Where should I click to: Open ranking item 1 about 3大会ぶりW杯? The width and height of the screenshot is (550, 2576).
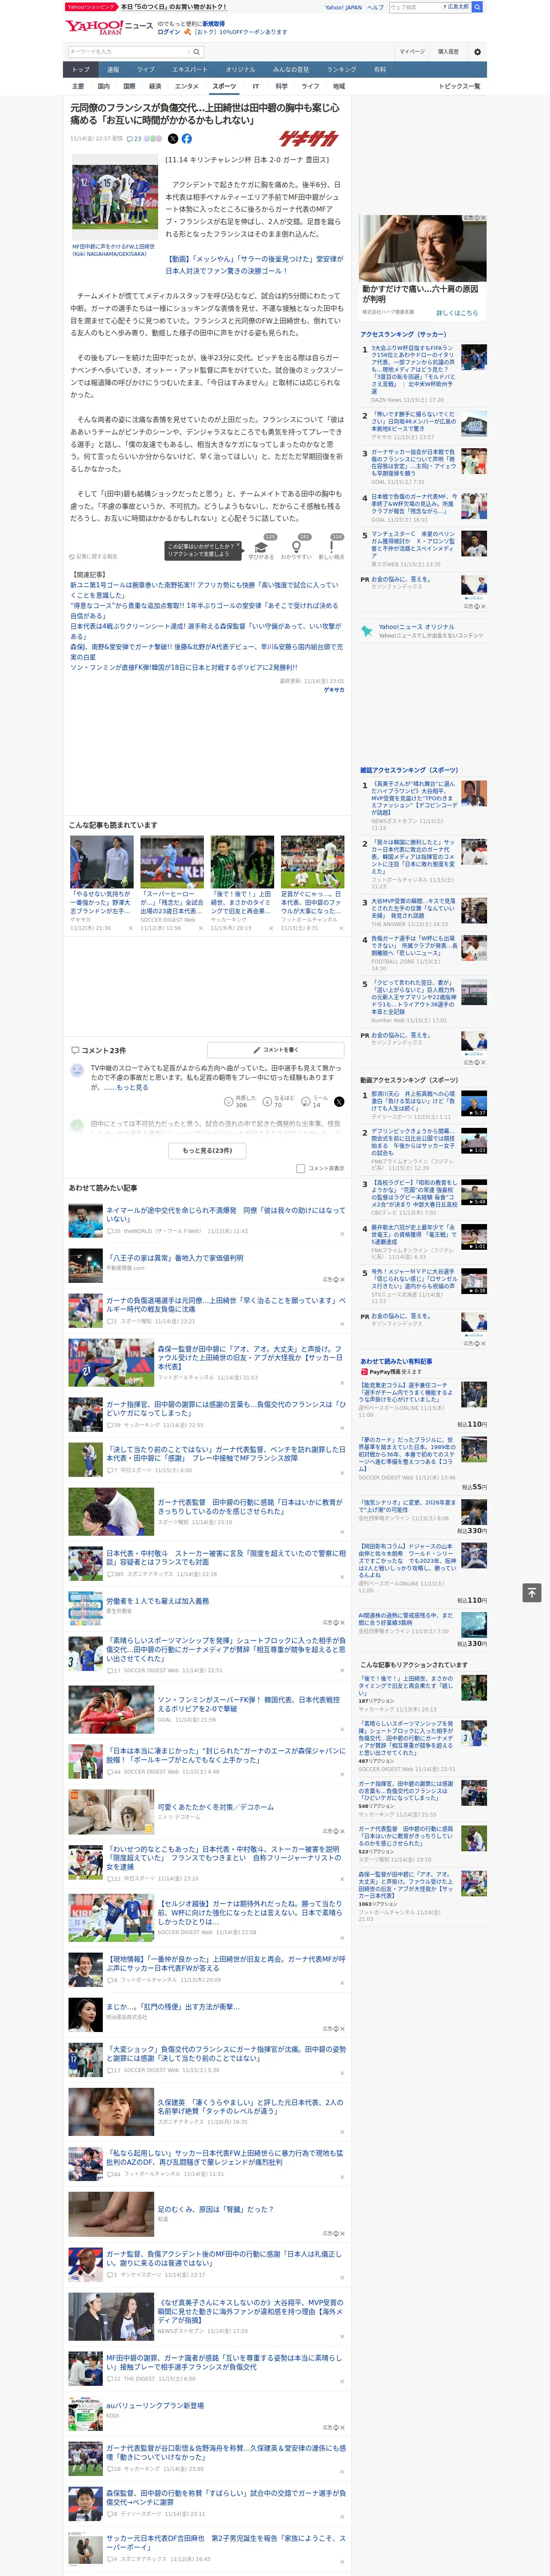pyautogui.click(x=413, y=371)
